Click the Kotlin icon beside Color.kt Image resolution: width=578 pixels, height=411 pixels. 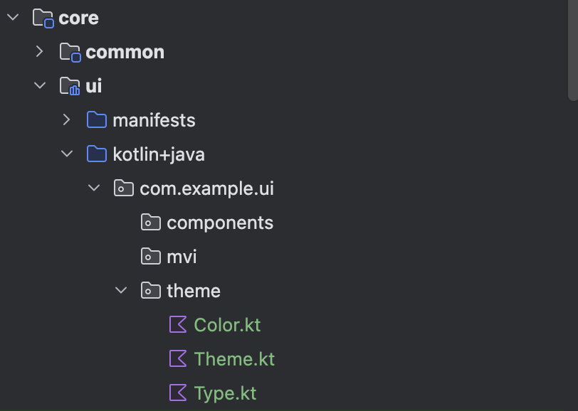point(177,325)
